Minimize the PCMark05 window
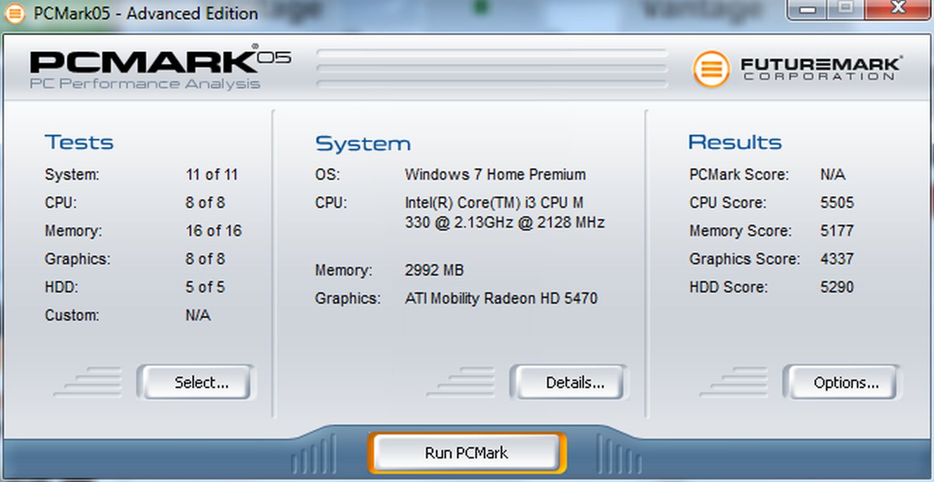This screenshot has height=482, width=934. click(x=809, y=9)
